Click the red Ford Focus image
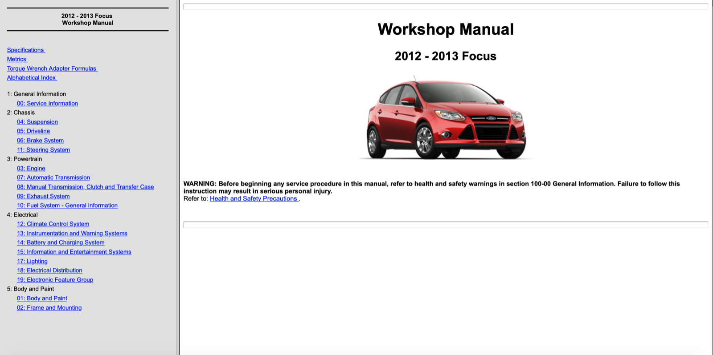This screenshot has height=355, width=713. (446, 119)
